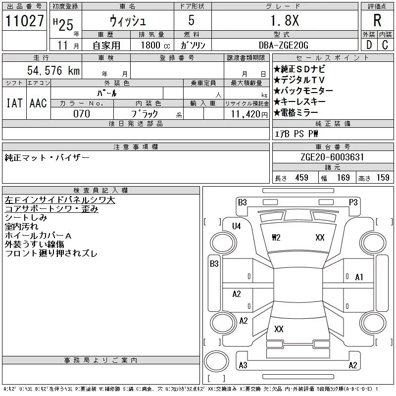The image size is (396, 396).
Task: Click the color number 070
Action: click(x=82, y=114)
